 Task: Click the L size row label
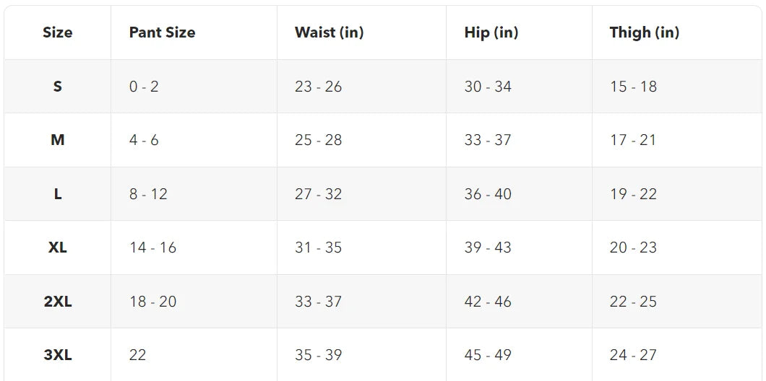57,194
